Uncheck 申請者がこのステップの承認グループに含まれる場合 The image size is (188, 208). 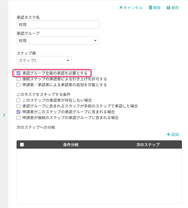pyautogui.click(x=18, y=112)
